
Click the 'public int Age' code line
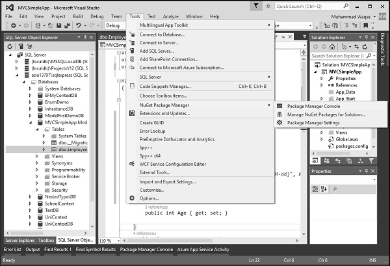pos(187,213)
